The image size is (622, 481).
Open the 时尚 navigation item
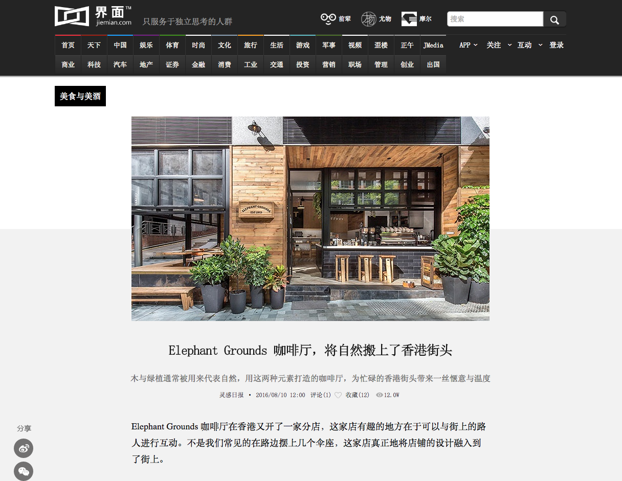[198, 45]
